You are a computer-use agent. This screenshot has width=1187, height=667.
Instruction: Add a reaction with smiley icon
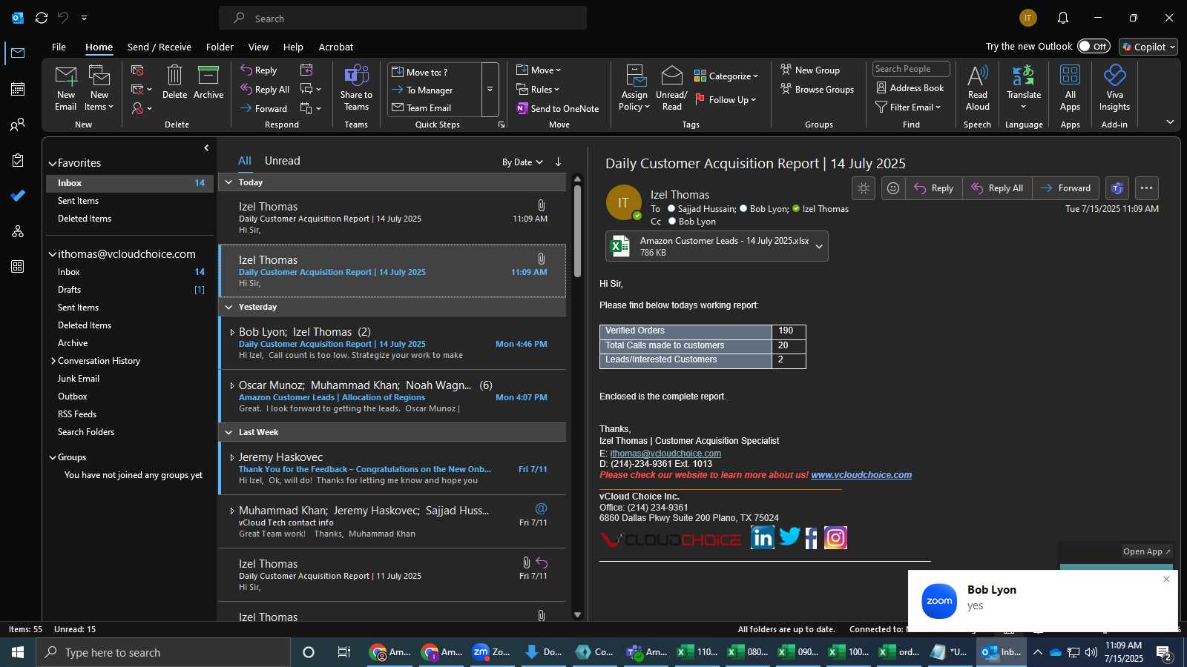click(x=893, y=188)
